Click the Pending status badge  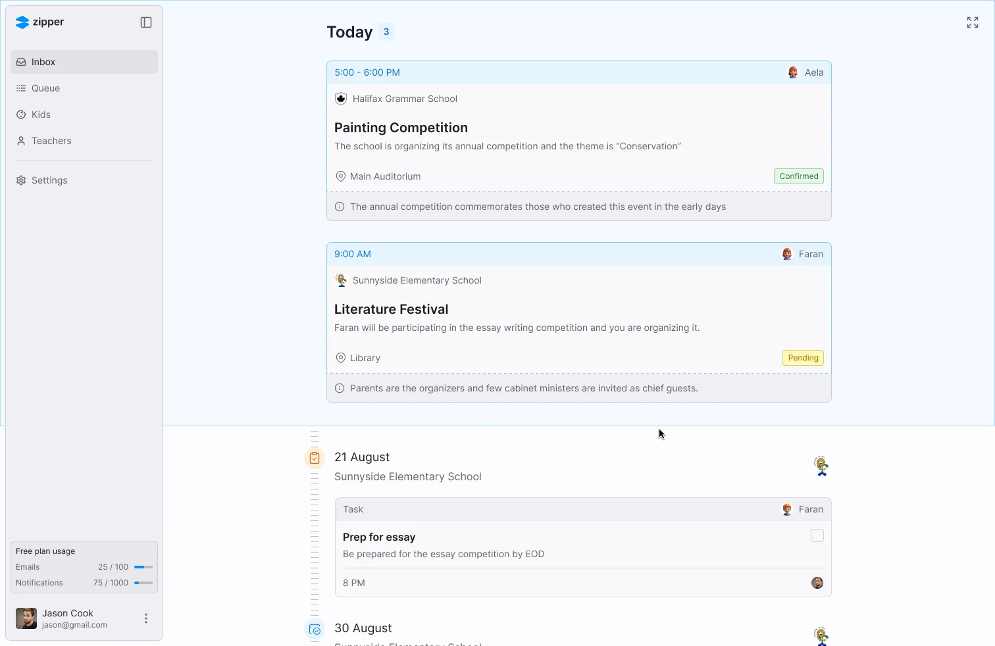point(803,358)
